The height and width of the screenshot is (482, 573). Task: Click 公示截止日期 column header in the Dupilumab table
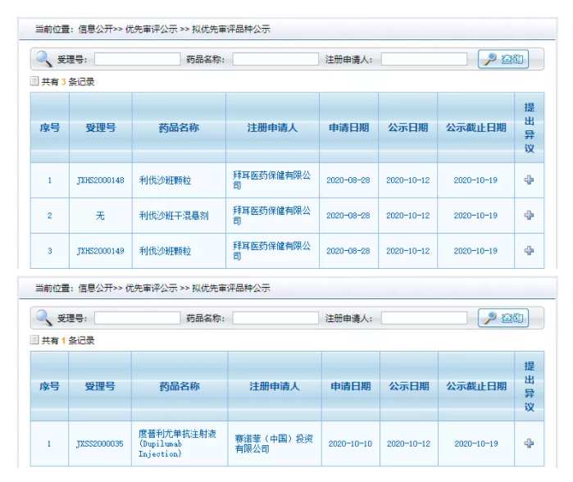coord(475,386)
